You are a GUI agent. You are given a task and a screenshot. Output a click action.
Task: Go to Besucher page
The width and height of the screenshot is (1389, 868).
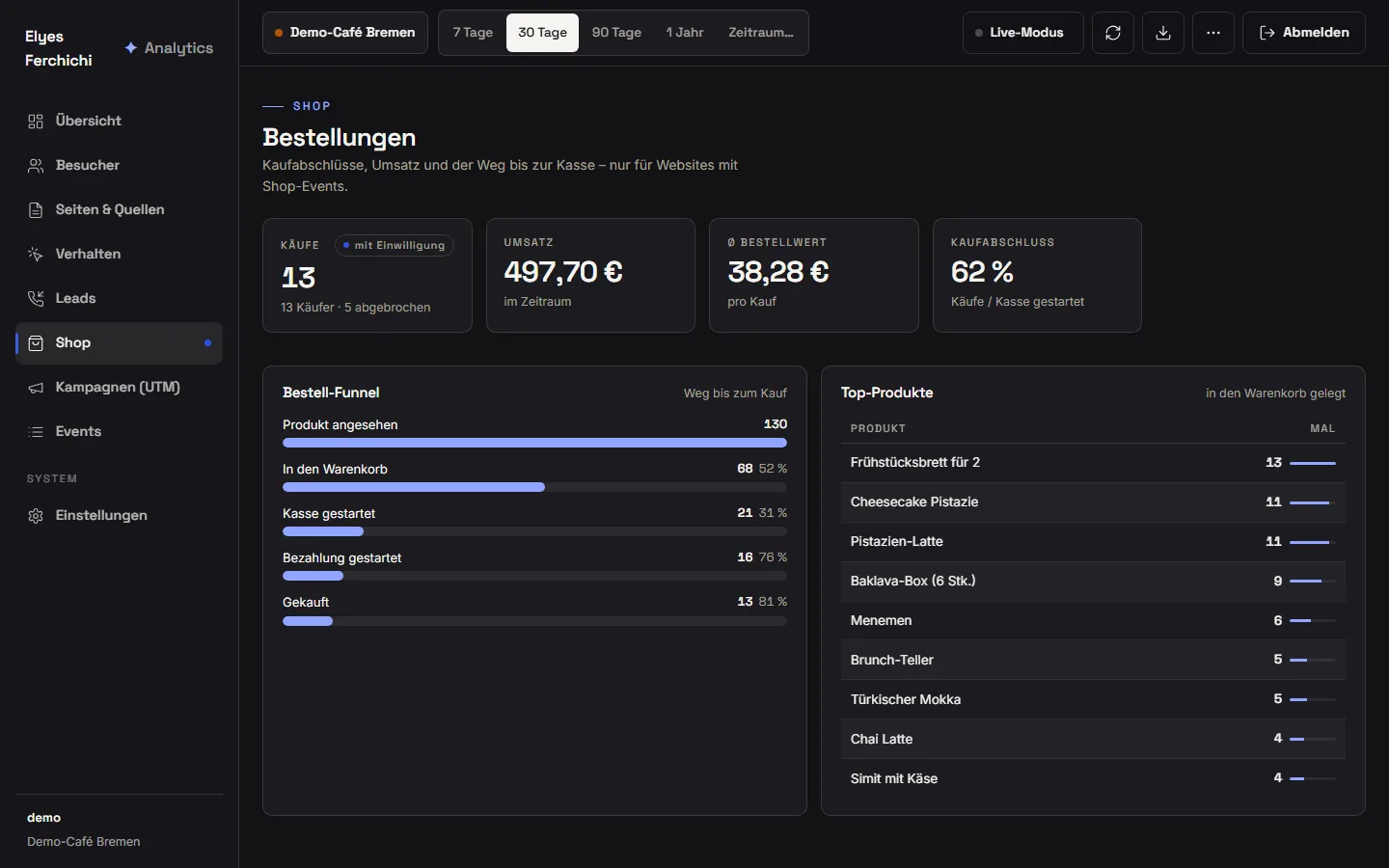[119, 166]
